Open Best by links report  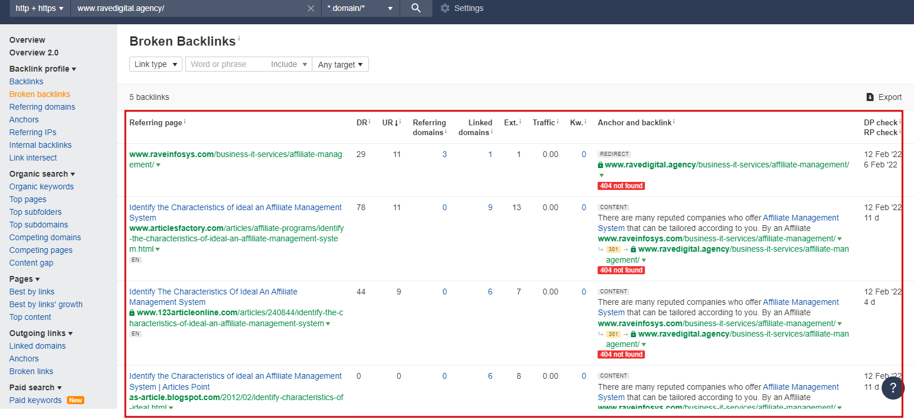pyautogui.click(x=32, y=292)
